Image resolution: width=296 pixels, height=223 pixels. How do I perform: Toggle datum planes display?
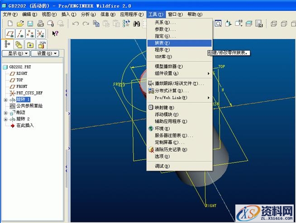(x=10, y=34)
